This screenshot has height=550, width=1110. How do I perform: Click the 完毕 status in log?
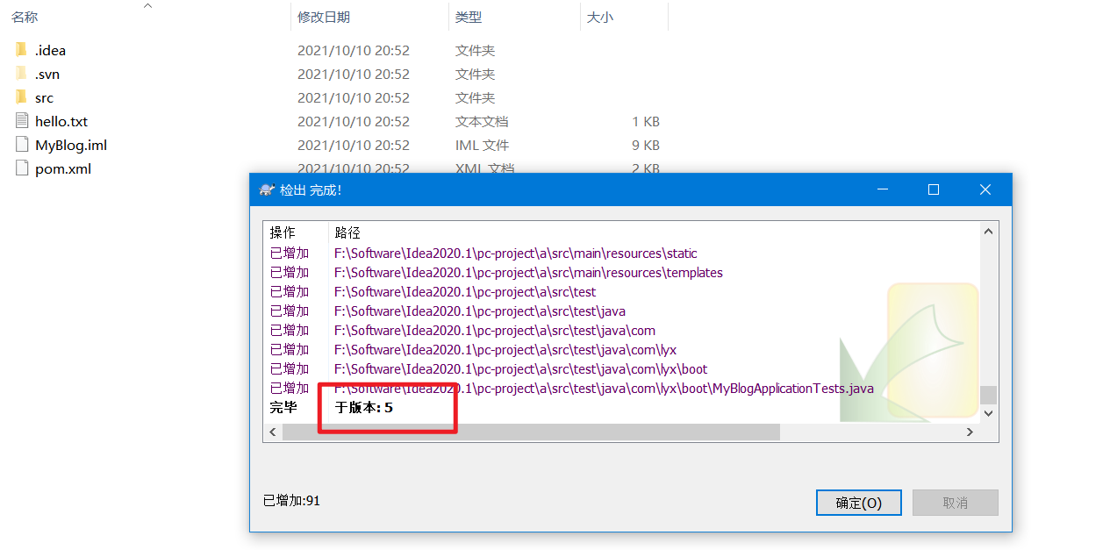283,408
